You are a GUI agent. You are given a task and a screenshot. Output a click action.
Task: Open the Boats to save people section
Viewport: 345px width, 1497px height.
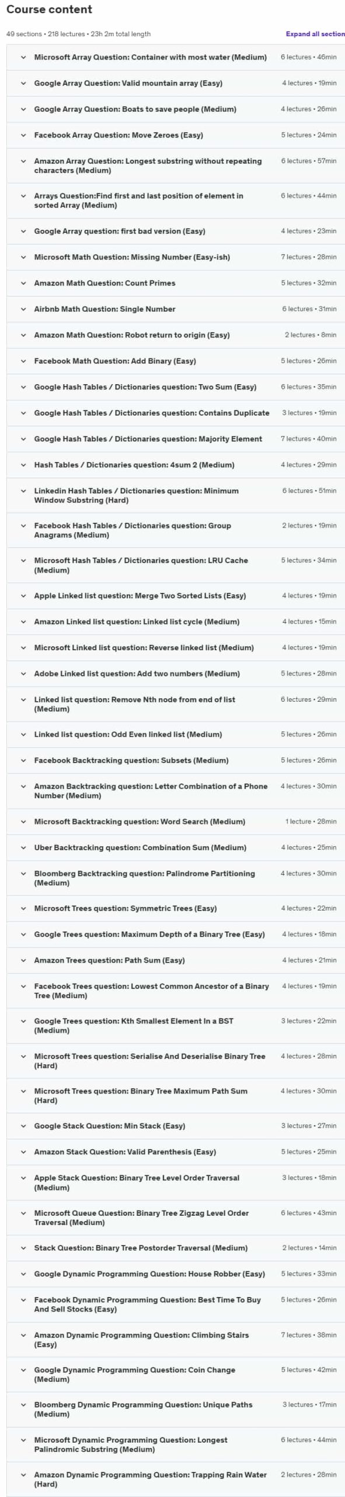click(x=175, y=109)
